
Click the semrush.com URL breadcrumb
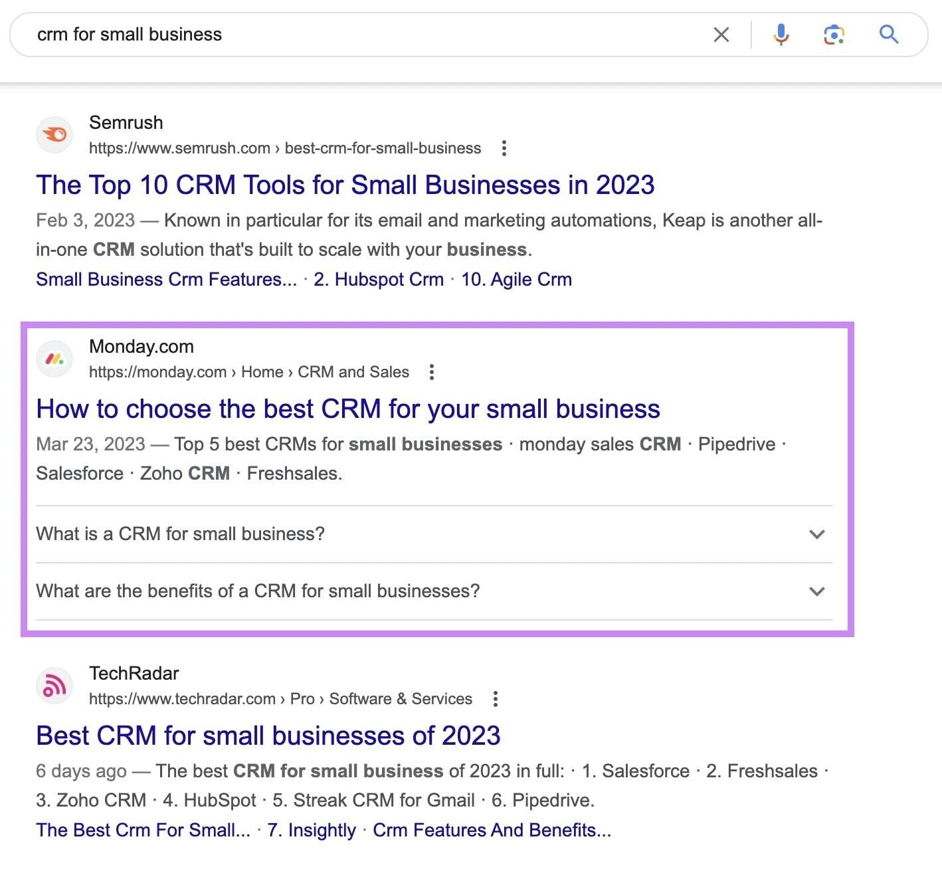tap(285, 148)
